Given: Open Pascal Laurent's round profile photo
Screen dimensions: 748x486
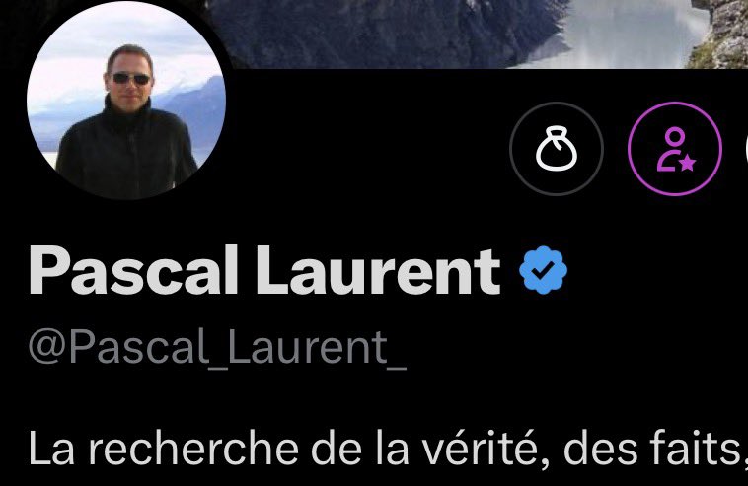Looking at the screenshot, I should point(126,101).
